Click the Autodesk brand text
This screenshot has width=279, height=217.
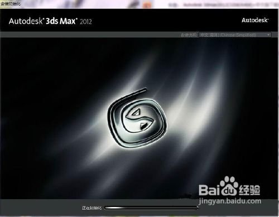click(255, 20)
